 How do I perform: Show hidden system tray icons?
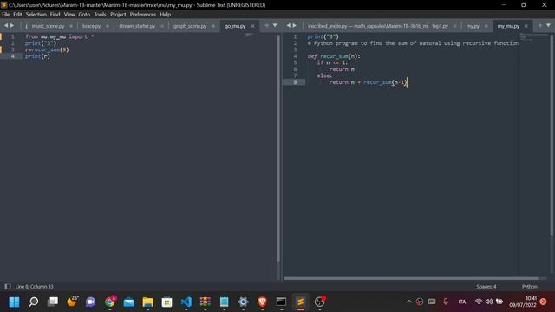(408, 302)
